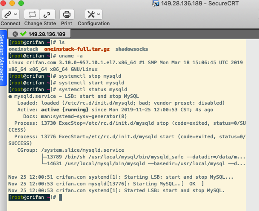Click the shadowsocks directory name

pos(132,49)
